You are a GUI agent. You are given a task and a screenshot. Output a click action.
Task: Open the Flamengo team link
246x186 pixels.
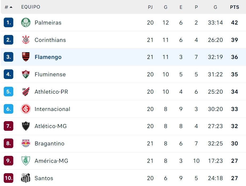48,57
